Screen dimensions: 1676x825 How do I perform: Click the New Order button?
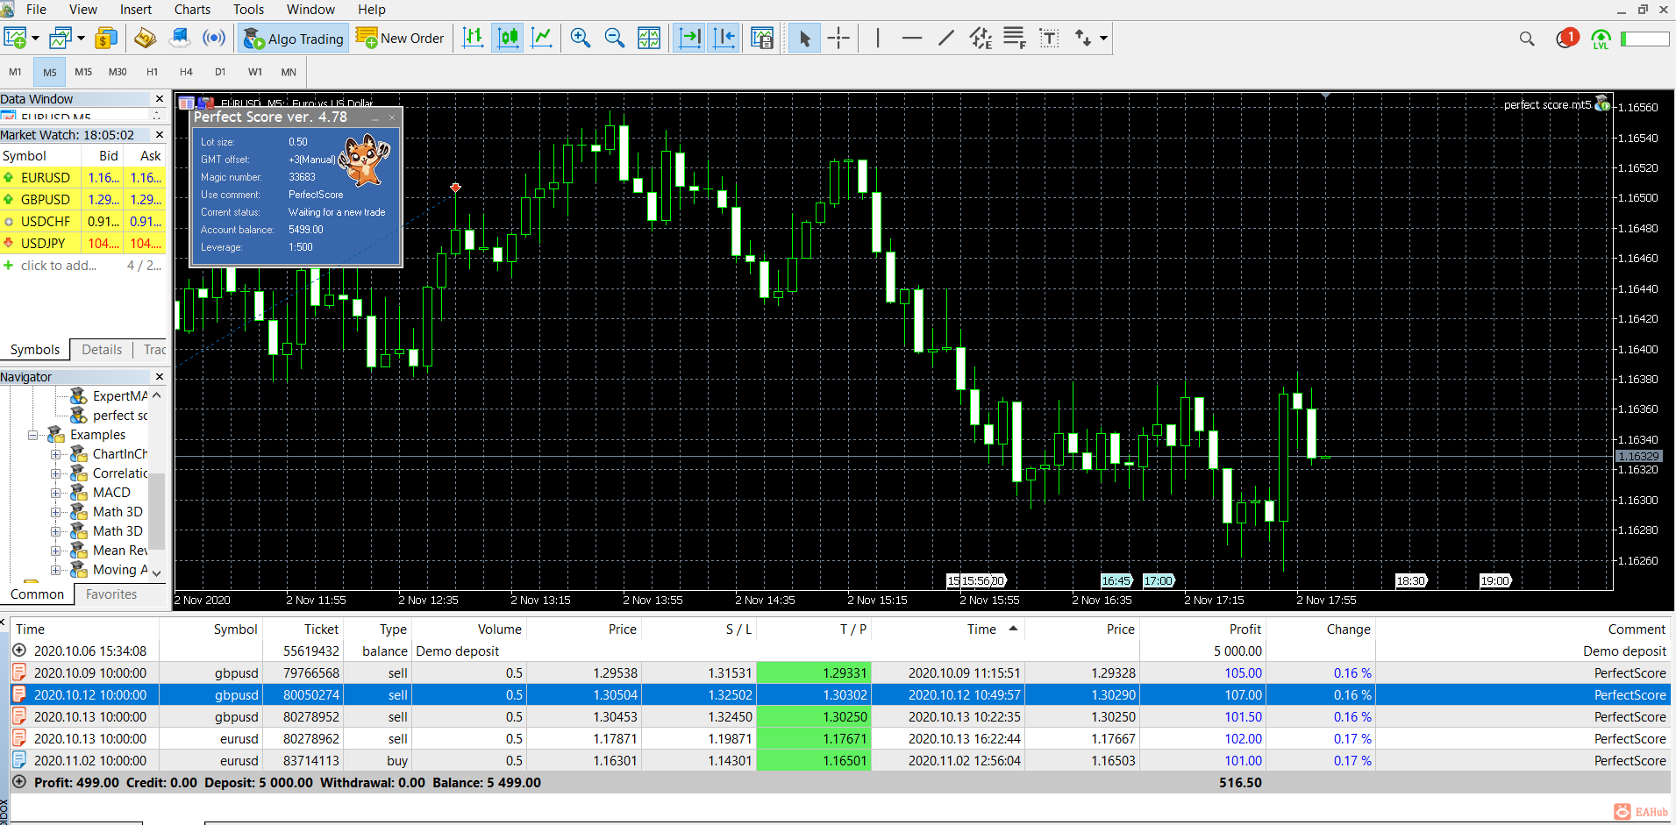[401, 39]
